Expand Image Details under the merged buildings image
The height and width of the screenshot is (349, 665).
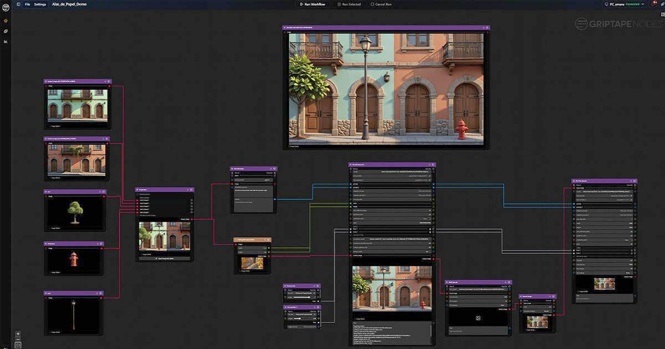click(x=147, y=254)
